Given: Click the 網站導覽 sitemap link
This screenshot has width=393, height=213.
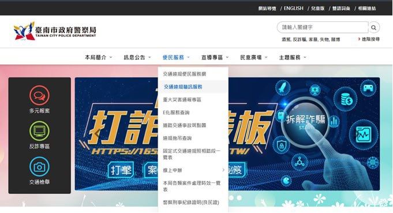Looking at the screenshot, I should (267, 8).
